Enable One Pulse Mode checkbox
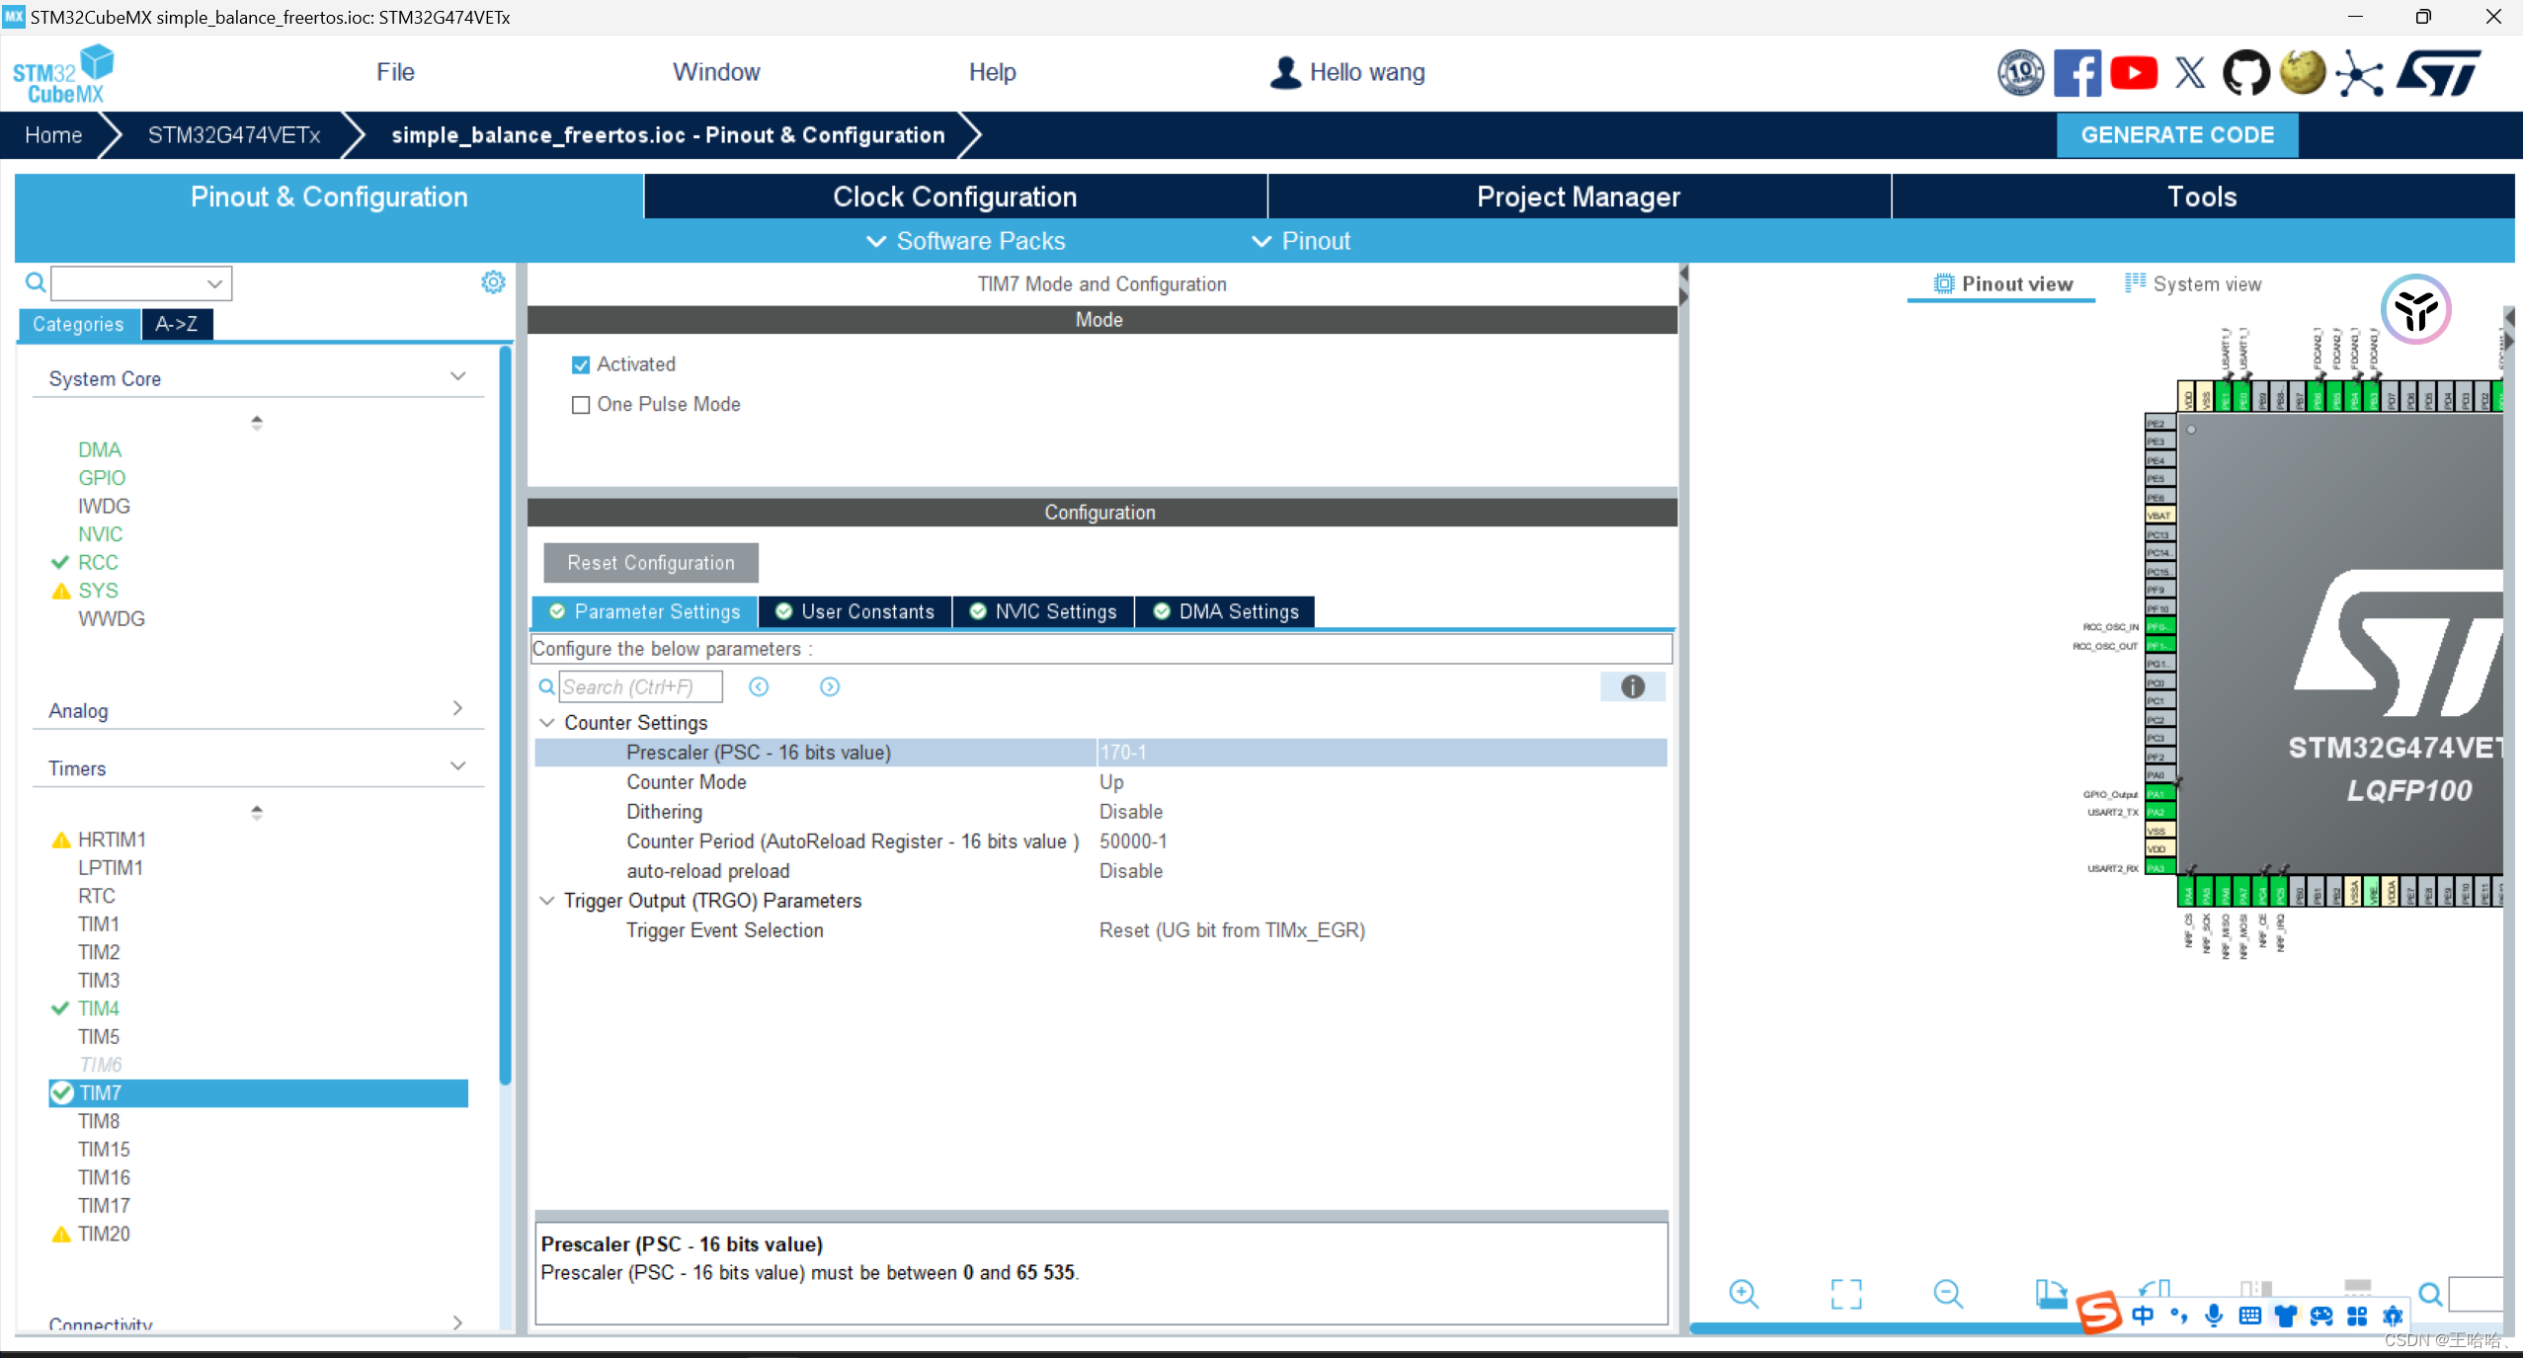The height and width of the screenshot is (1358, 2523). click(x=581, y=405)
